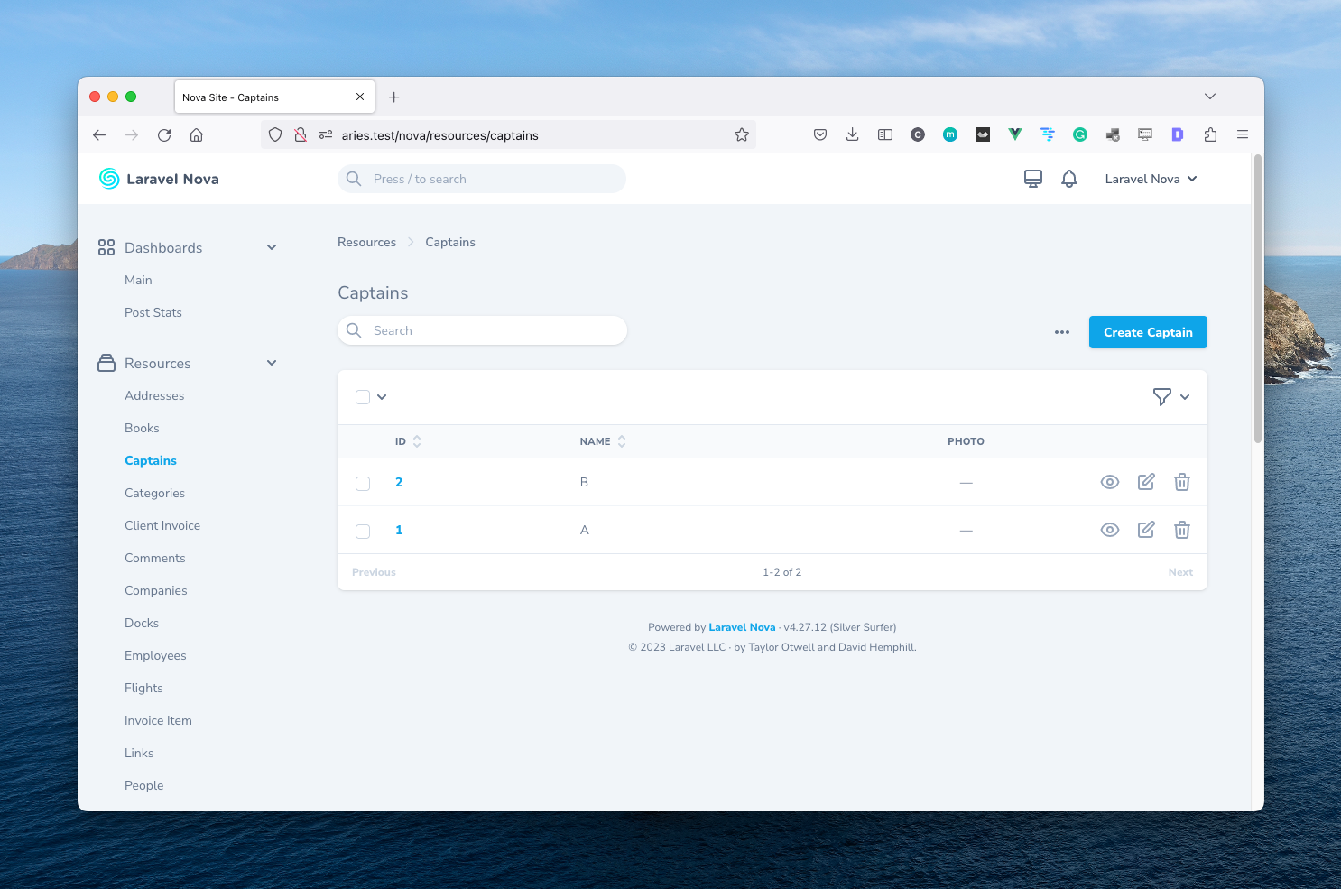This screenshot has width=1341, height=889.
Task: Delete captain A with trash icon
Action: pyautogui.click(x=1182, y=530)
